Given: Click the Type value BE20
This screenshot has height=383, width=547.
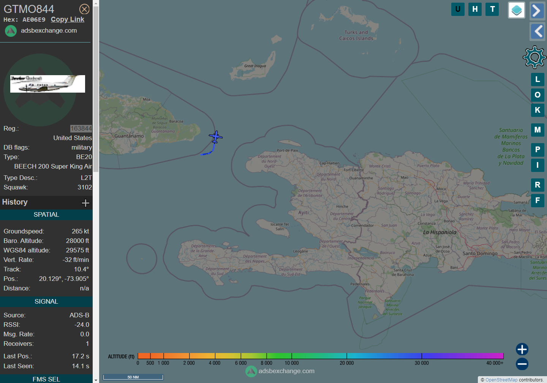Looking at the screenshot, I should point(84,157).
